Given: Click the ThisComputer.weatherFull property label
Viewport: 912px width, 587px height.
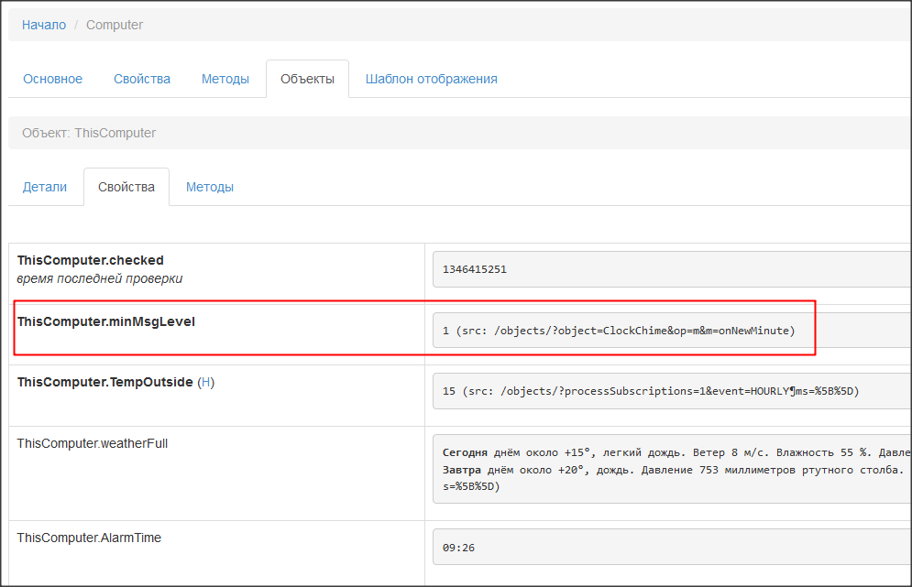Looking at the screenshot, I should [93, 443].
